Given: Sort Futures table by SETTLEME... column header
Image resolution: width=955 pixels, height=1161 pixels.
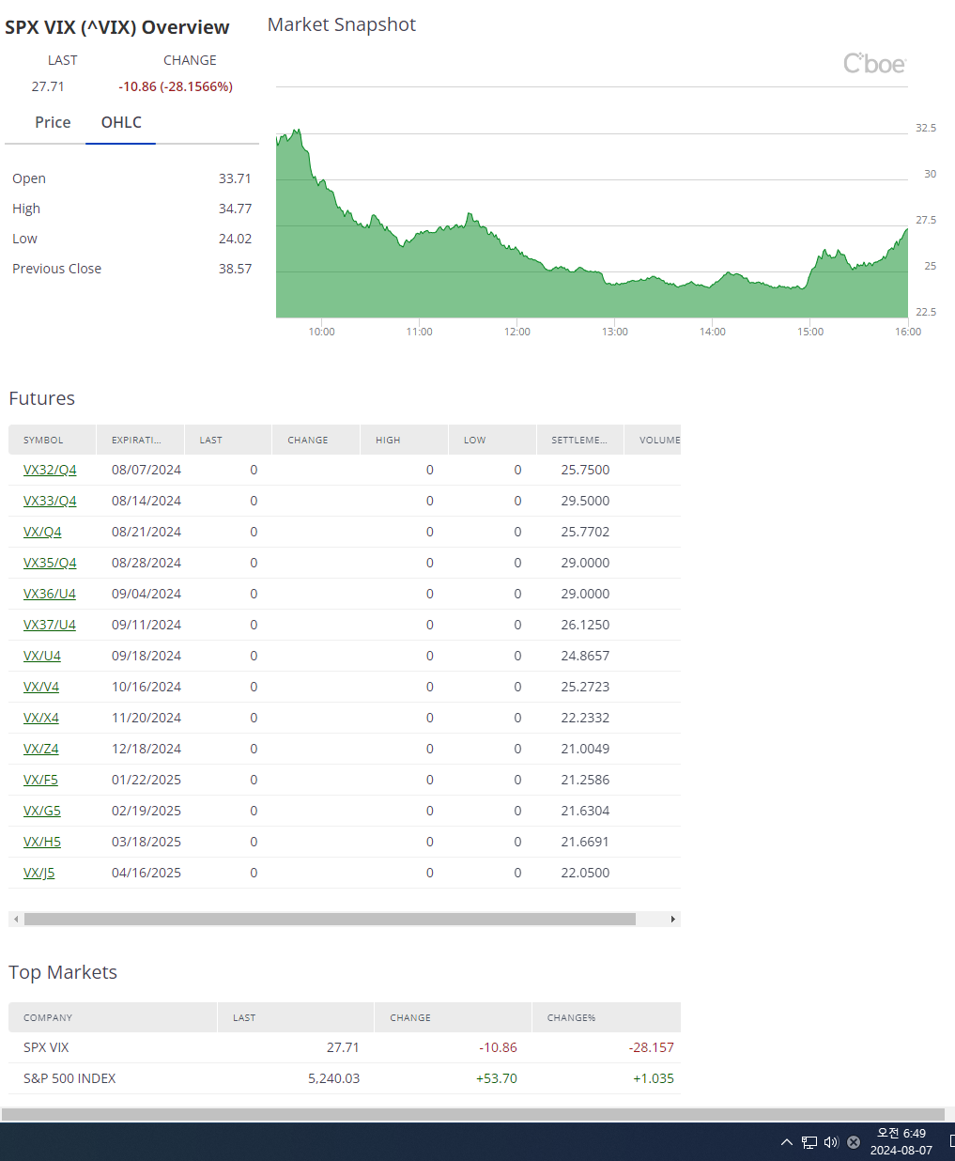Looking at the screenshot, I should [x=580, y=440].
